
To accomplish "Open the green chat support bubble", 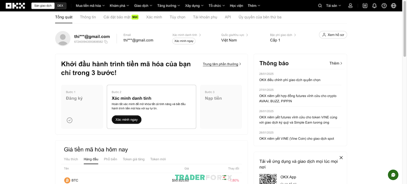I will click(x=393, y=175).
